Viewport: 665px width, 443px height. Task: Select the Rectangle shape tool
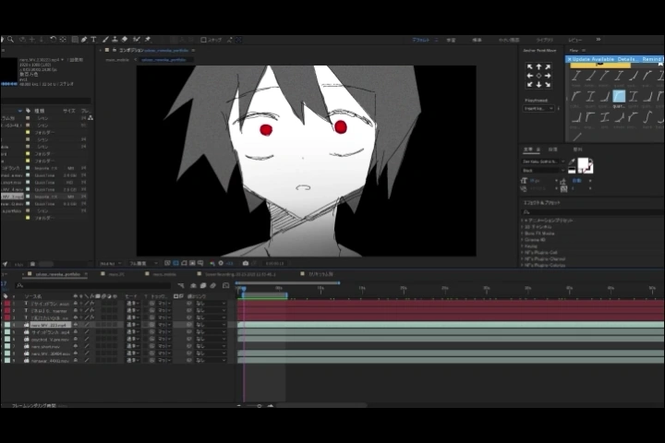[x=75, y=40]
